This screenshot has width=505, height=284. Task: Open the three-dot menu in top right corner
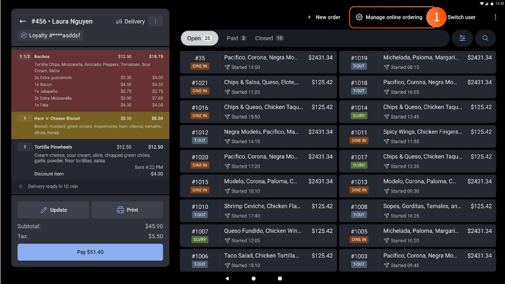click(x=495, y=17)
